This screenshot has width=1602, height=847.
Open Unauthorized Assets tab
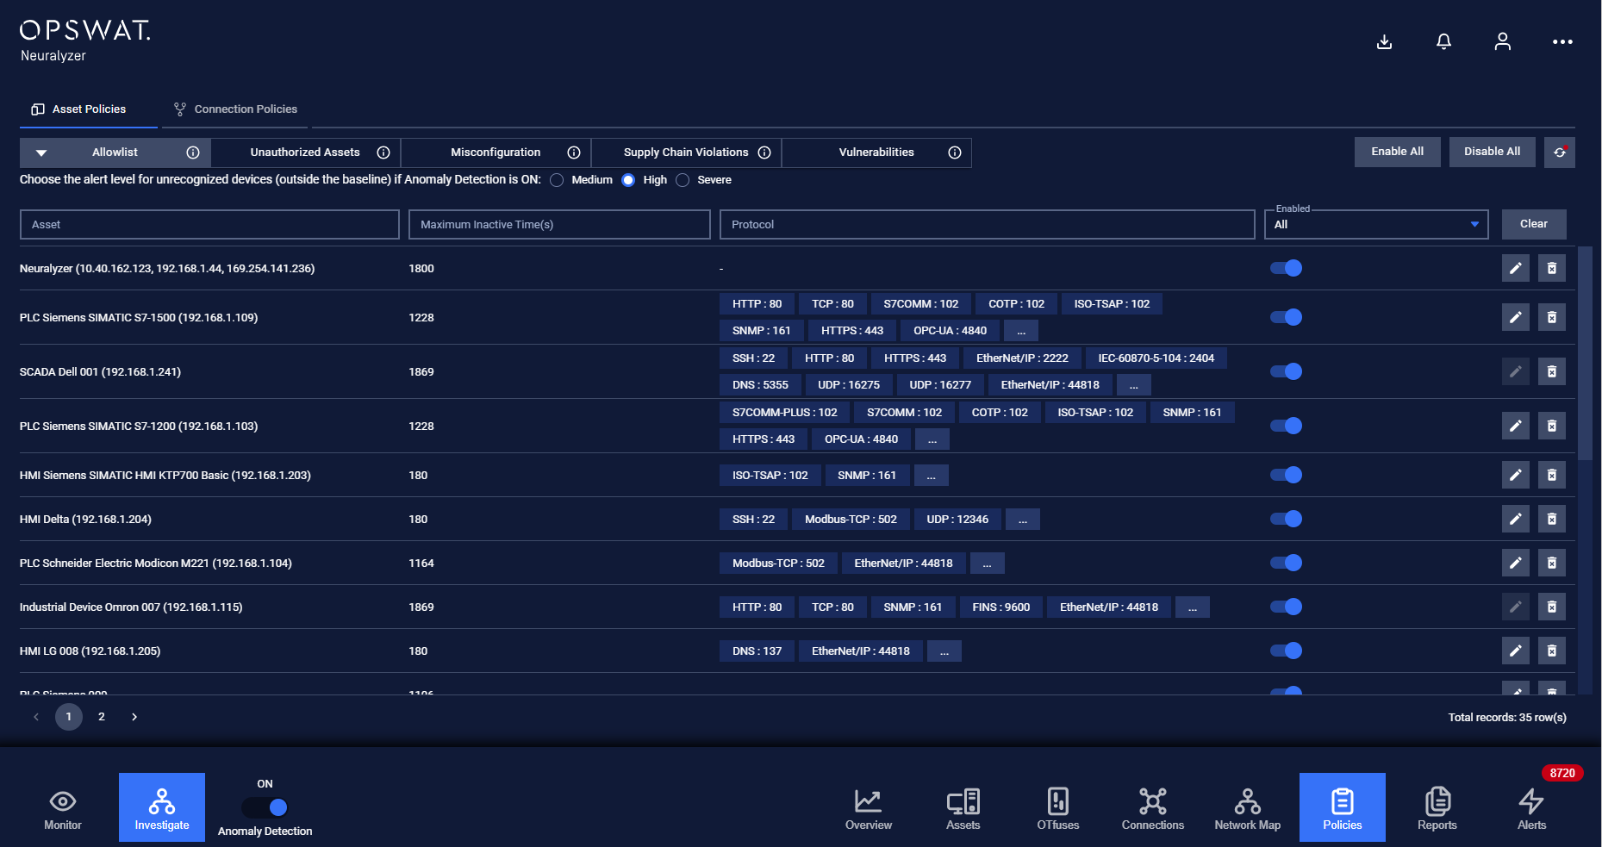(x=305, y=153)
